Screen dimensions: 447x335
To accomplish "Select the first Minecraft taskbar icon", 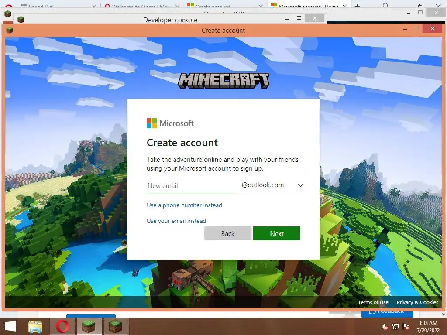I will (88, 326).
